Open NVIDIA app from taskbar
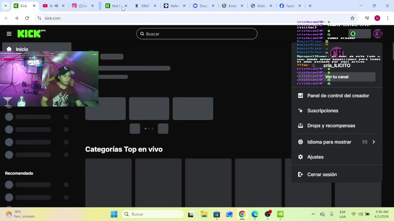The height and width of the screenshot is (221, 394). tap(280, 214)
